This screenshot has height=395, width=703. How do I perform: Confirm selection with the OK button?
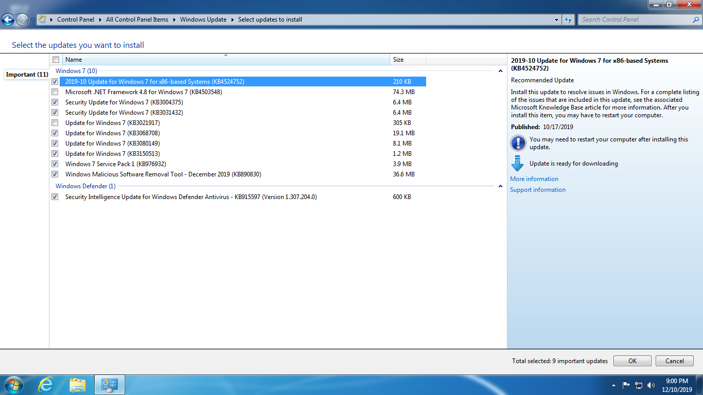(632, 361)
